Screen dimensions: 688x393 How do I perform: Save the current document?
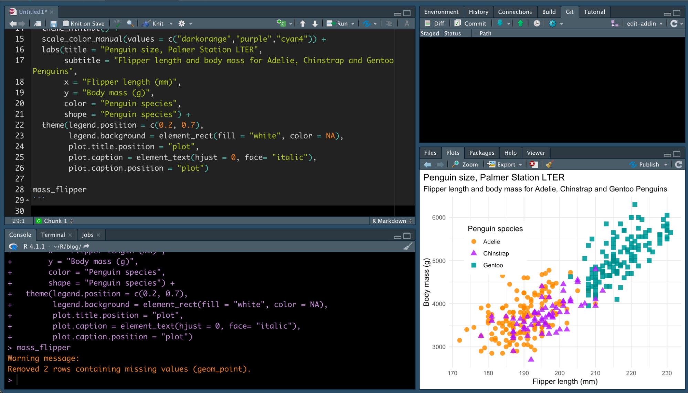(x=53, y=23)
